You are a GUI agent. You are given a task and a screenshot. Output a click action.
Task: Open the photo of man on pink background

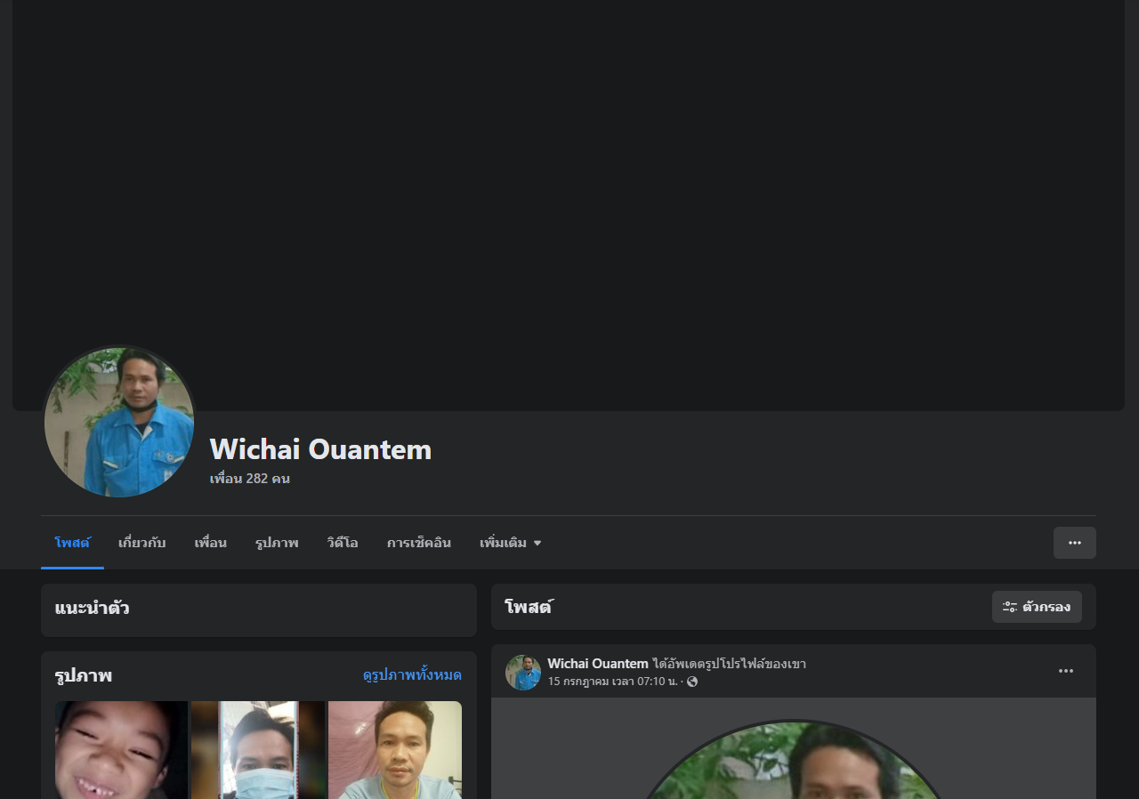(395, 750)
